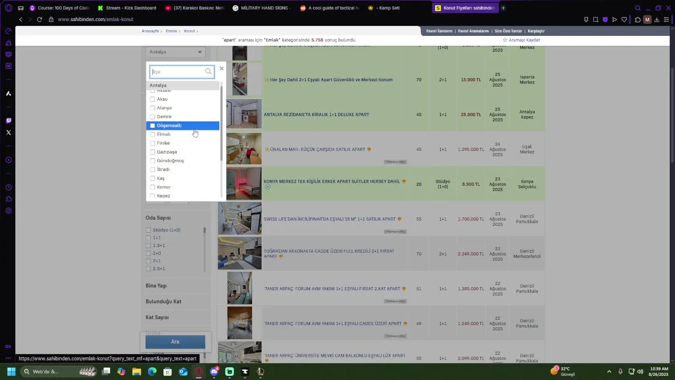Check the 2+1 room count checkbox

coord(148,261)
